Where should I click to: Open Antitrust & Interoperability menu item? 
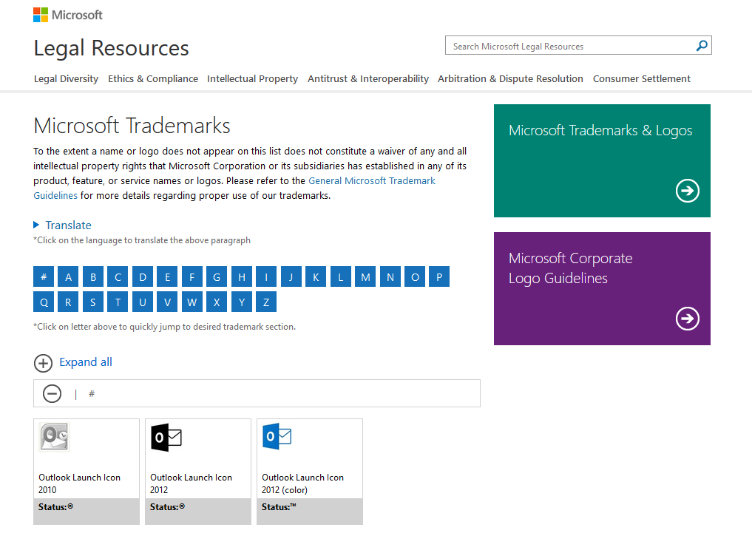click(x=368, y=78)
